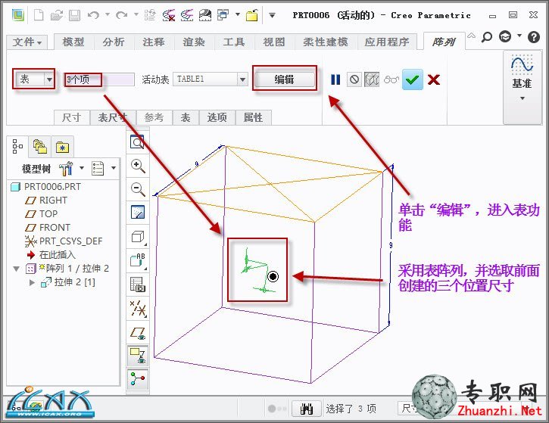Open the quick access toolbar customize arrow

point(272,15)
